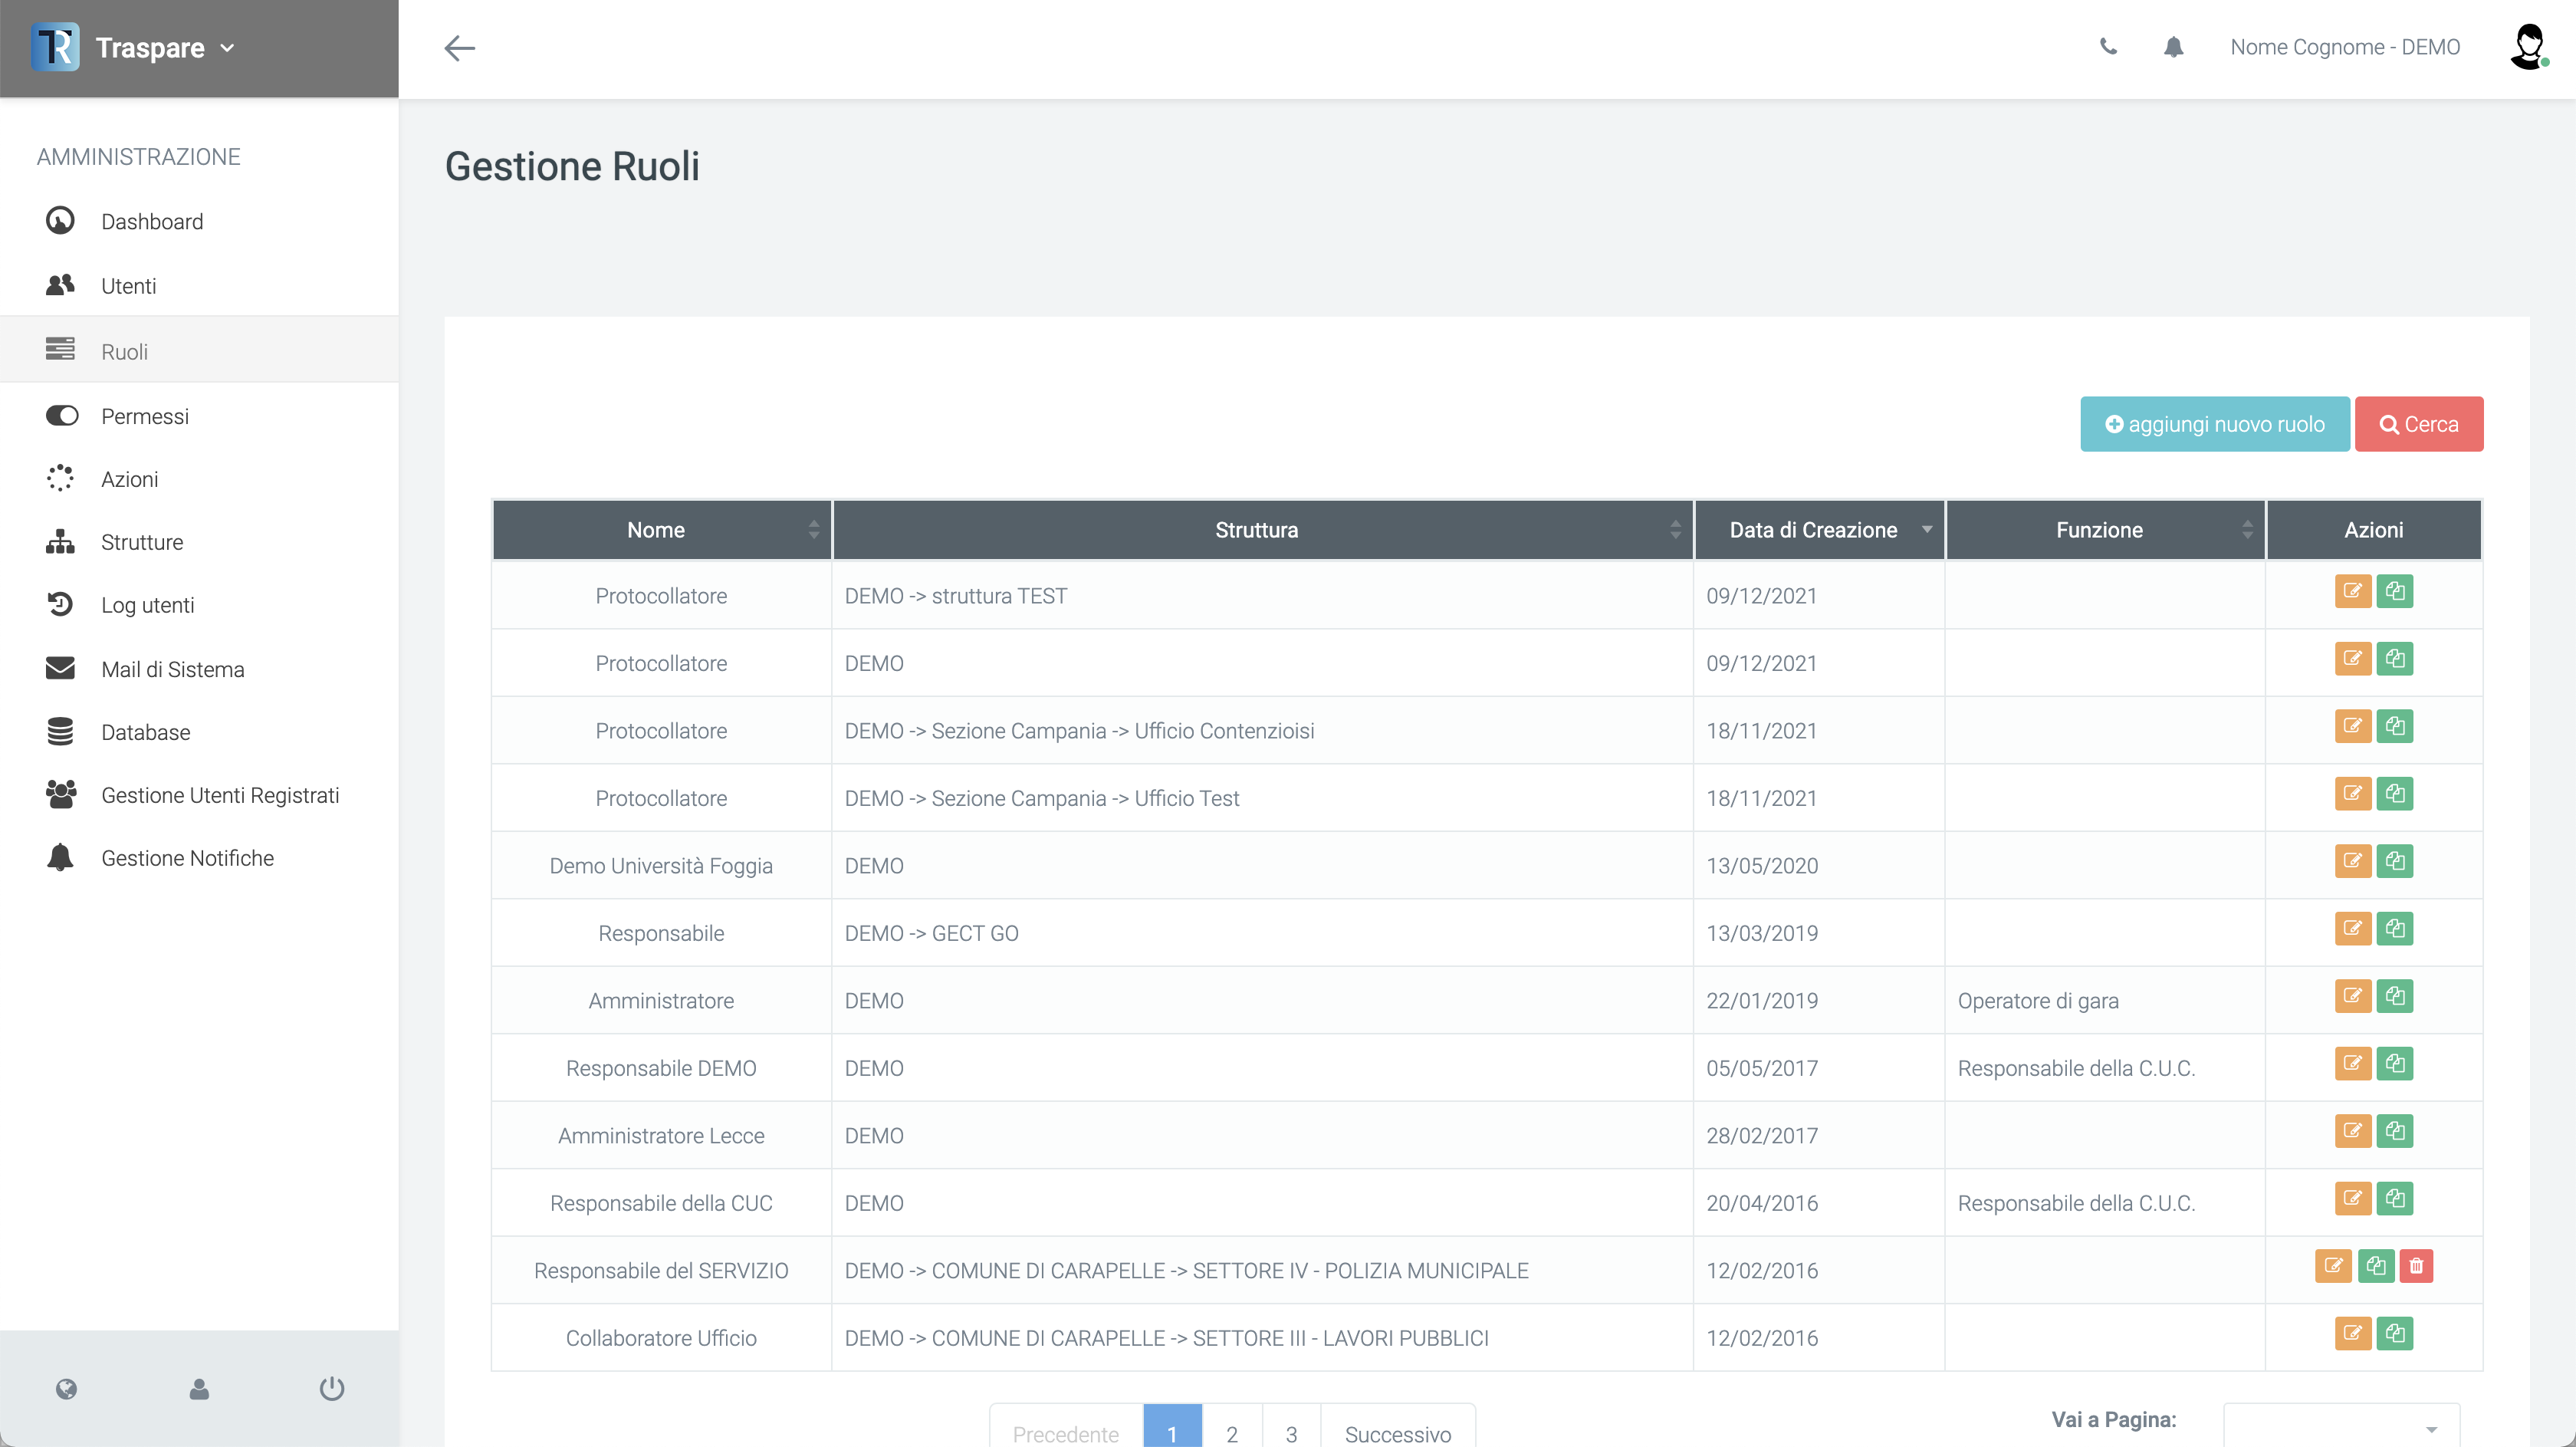This screenshot has width=2576, height=1447.
Task: Open Strutture in sidebar
Action: tap(141, 541)
